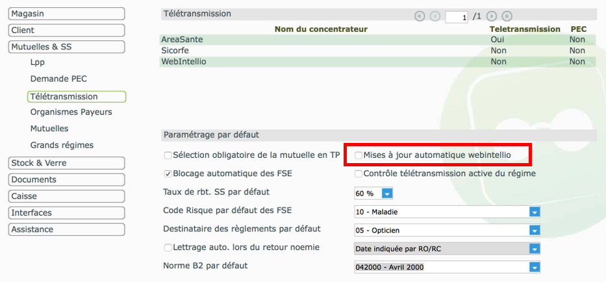This screenshot has width=606, height=282.
Task: Go to previous page arrow icon
Action: click(435, 16)
